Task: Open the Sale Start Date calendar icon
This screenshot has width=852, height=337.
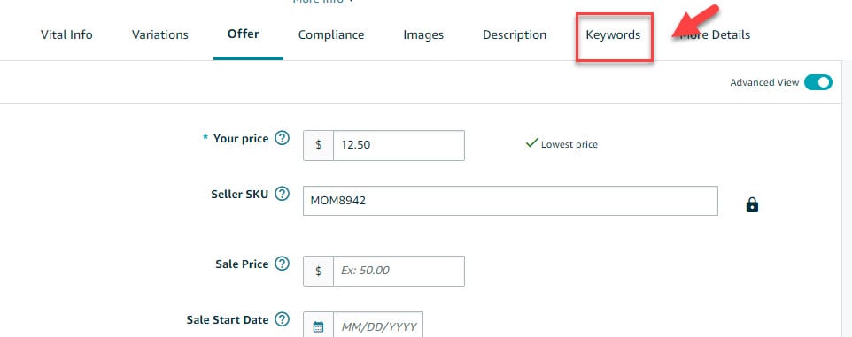Action: pyautogui.click(x=319, y=326)
